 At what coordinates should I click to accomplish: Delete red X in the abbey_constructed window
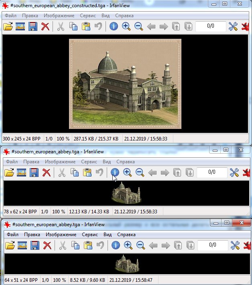tap(45, 26)
